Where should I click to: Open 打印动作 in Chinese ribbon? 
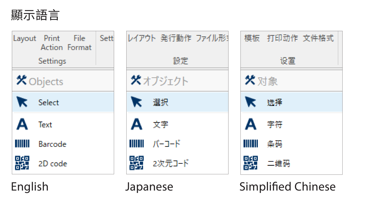tap(282, 38)
